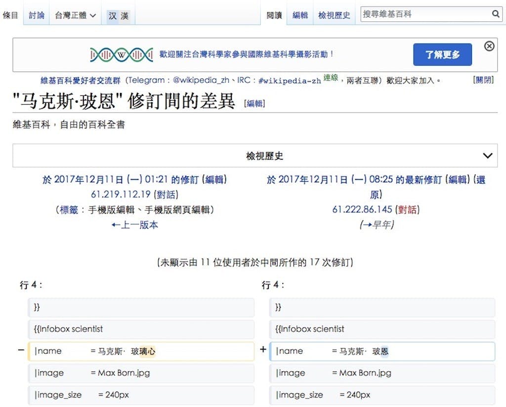Select the 閱讀 read tab
Viewport: 506px width, 407px height.
[x=274, y=15]
